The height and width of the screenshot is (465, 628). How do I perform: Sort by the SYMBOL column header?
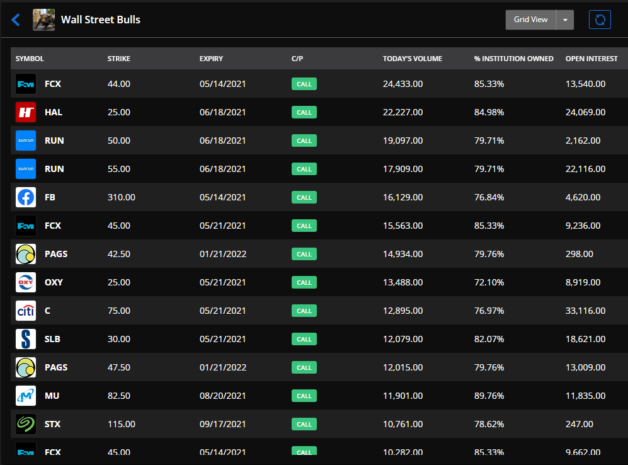click(30, 59)
